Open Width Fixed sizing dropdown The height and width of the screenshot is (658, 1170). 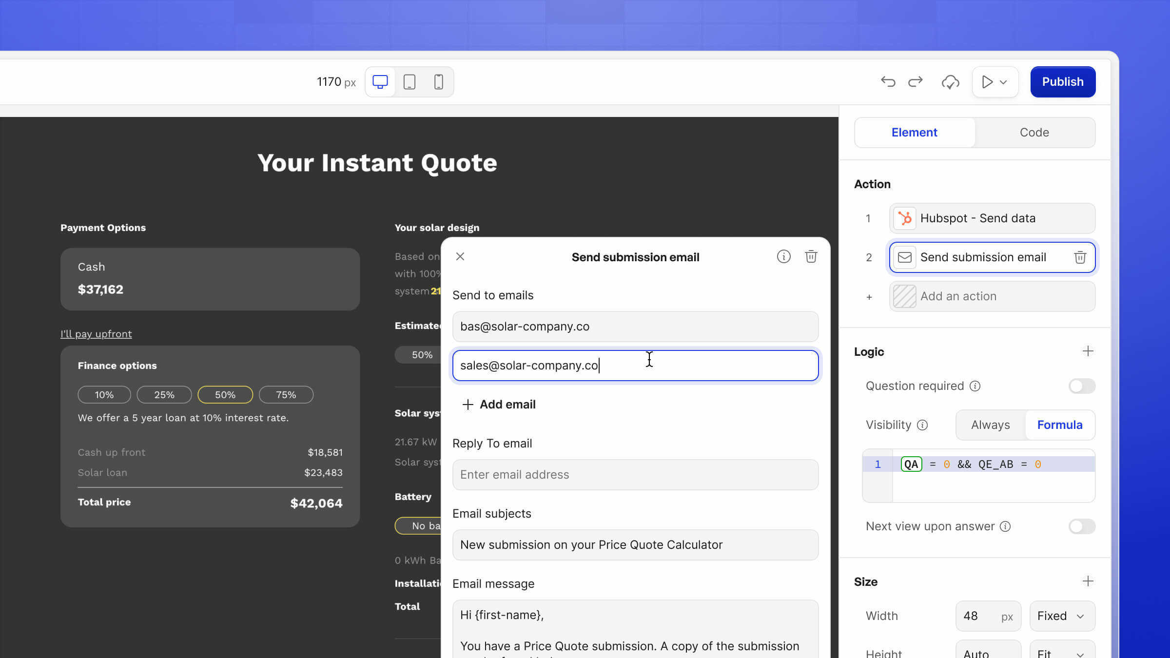pyautogui.click(x=1062, y=616)
